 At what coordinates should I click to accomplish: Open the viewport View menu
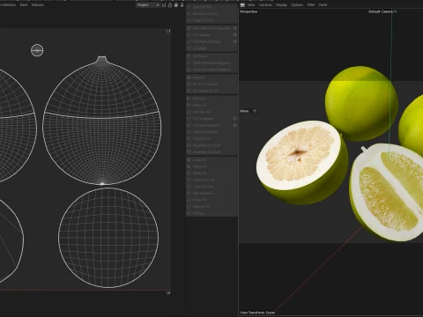tap(251, 5)
